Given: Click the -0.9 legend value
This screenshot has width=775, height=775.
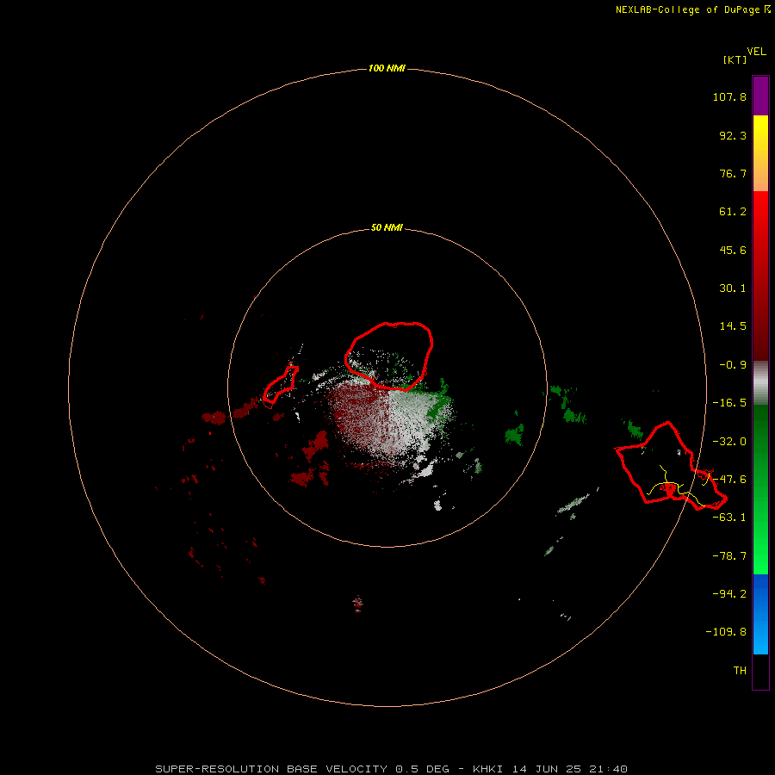Looking at the screenshot, I should (733, 365).
